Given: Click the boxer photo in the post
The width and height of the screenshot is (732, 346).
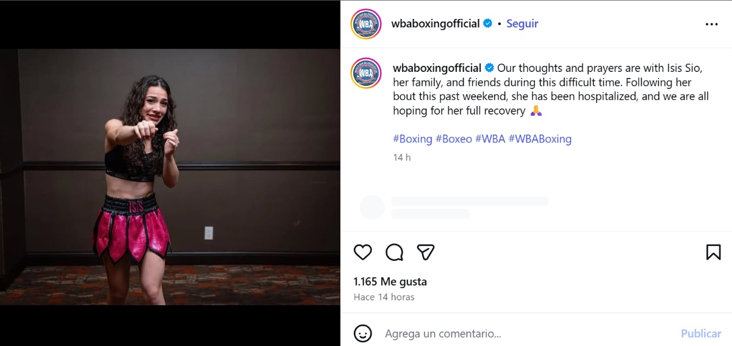Looking at the screenshot, I should click(170, 177).
